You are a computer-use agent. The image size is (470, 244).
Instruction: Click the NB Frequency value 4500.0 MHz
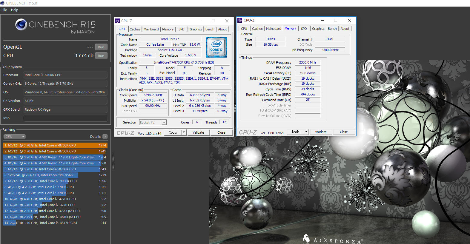coord(330,50)
